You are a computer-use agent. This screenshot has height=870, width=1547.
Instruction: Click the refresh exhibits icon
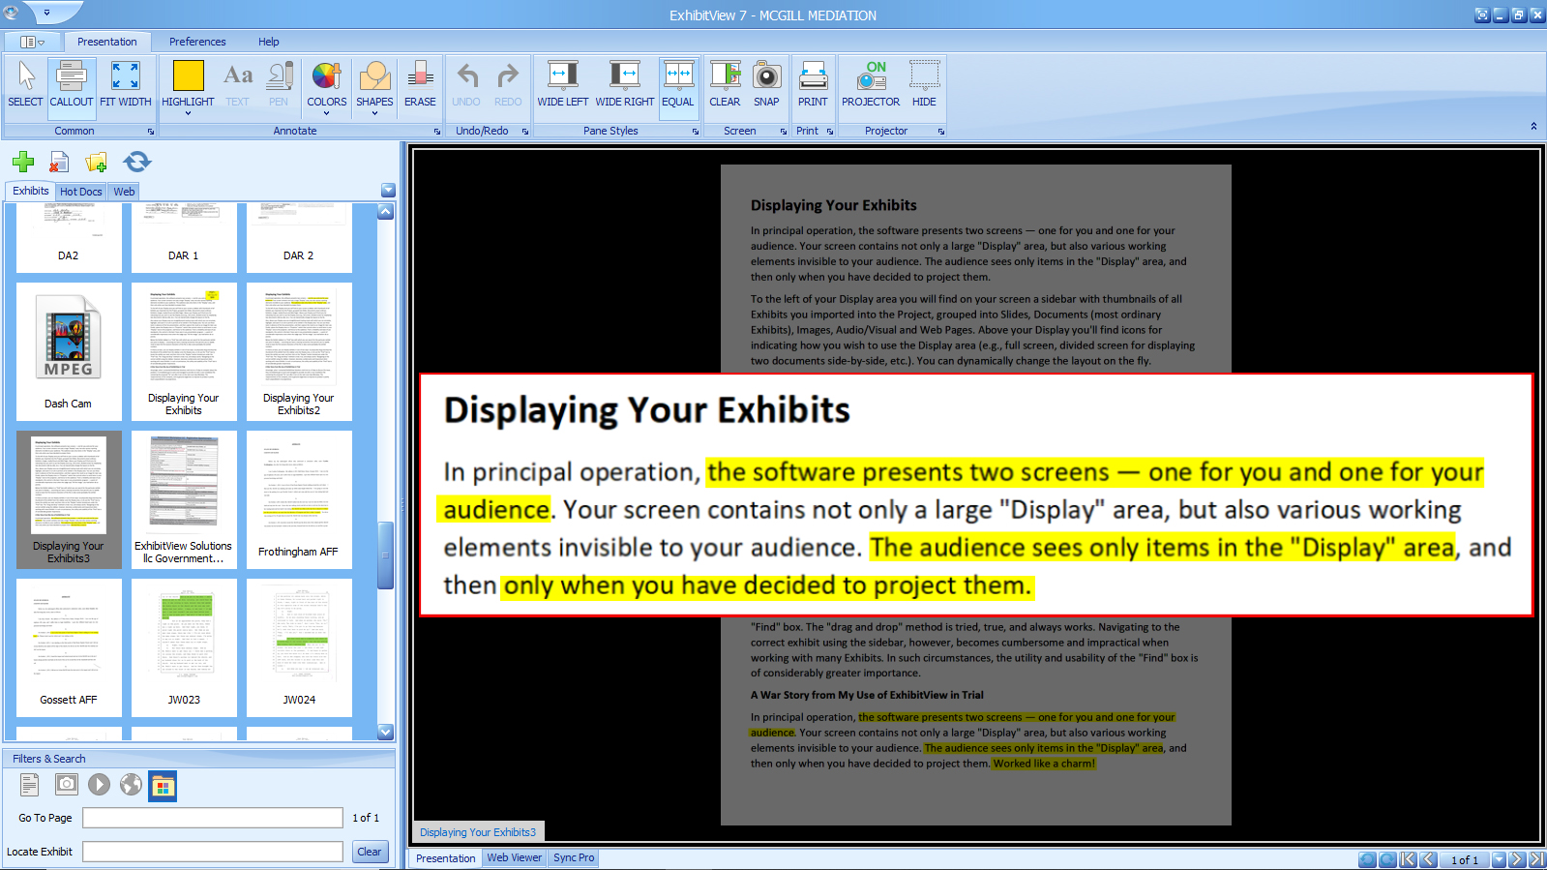[137, 162]
